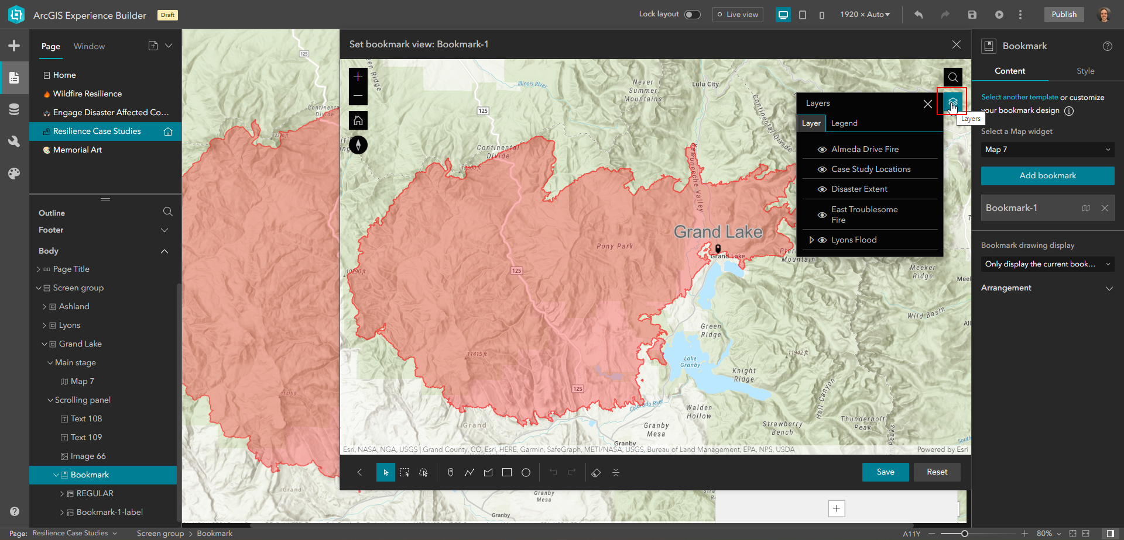Hide the East Troublesome Fire layer
This screenshot has height=540, width=1124.
[x=822, y=214]
